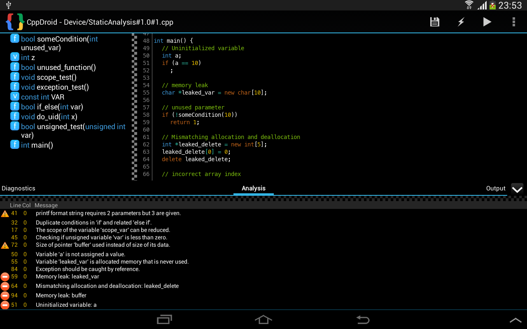Switch to the Diagnostics tab
527x329 pixels.
(x=19, y=188)
